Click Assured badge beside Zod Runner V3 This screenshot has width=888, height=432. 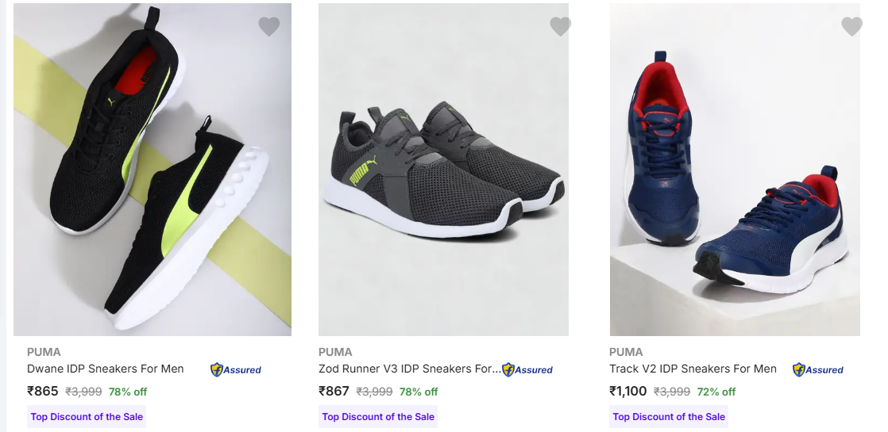pyautogui.click(x=527, y=369)
